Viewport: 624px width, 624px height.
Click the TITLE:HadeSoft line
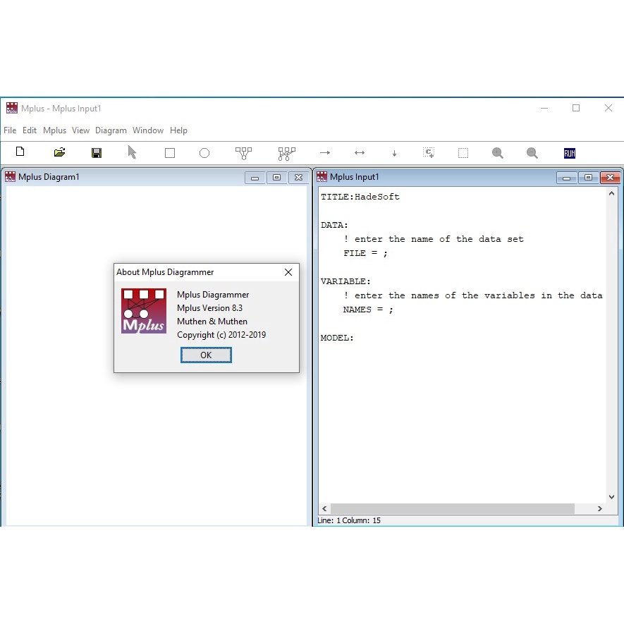tap(360, 197)
